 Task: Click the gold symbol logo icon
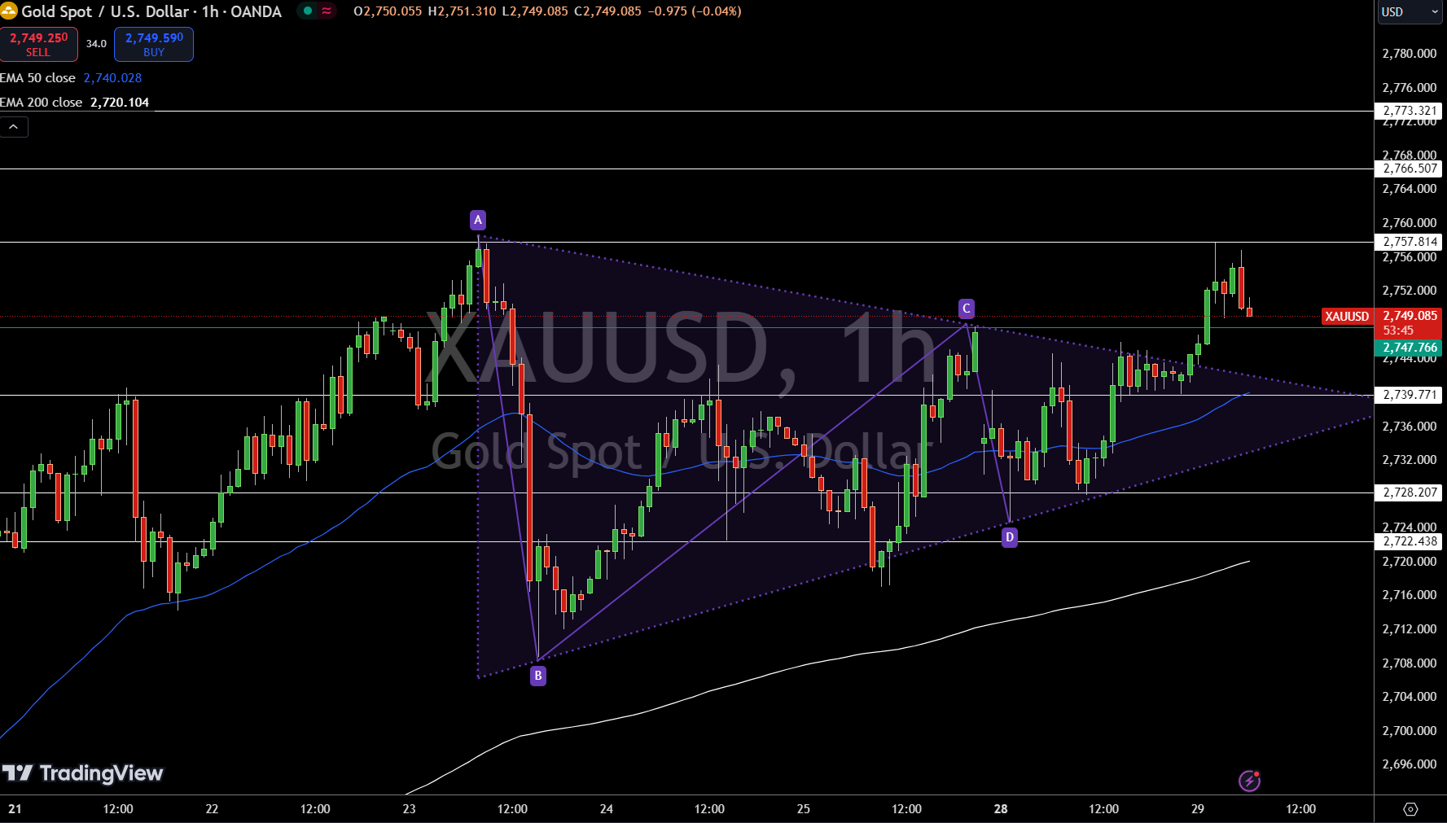point(9,11)
